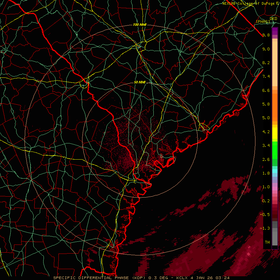
Task: Click the 2.6 scale value
Action: click(266, 160)
